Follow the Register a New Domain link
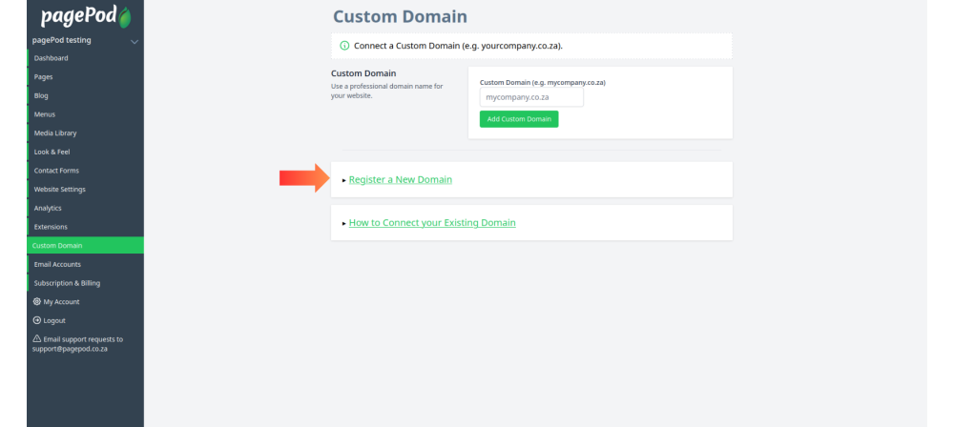 click(401, 180)
